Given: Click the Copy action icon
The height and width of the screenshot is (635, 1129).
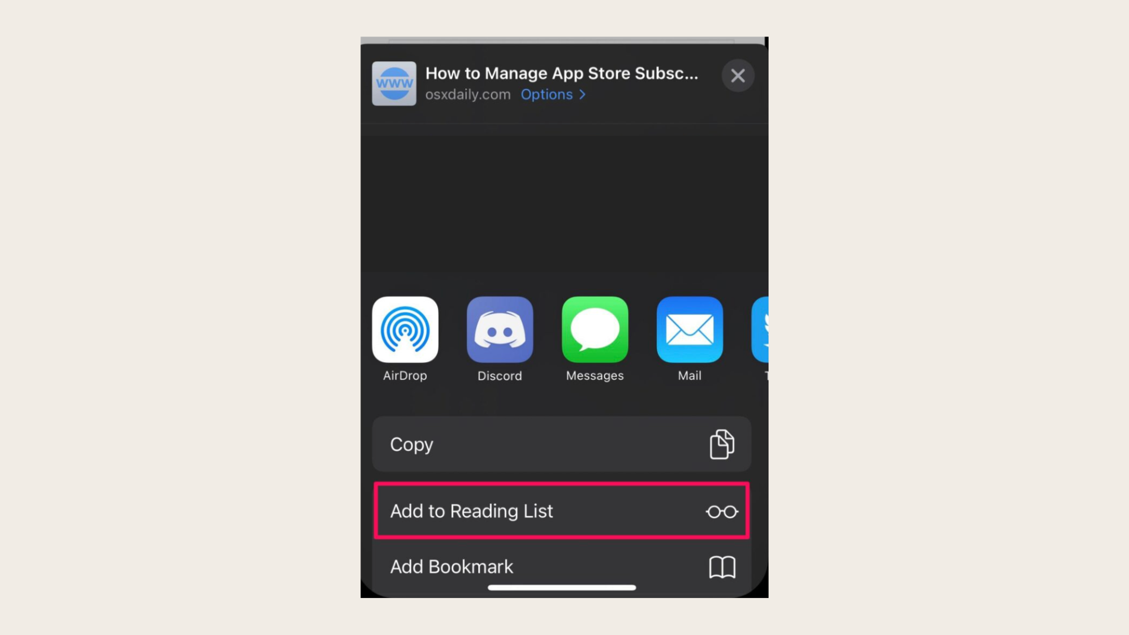Looking at the screenshot, I should coord(721,444).
